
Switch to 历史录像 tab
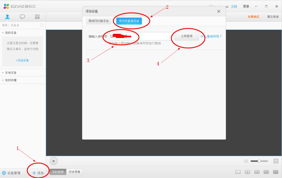74,172
